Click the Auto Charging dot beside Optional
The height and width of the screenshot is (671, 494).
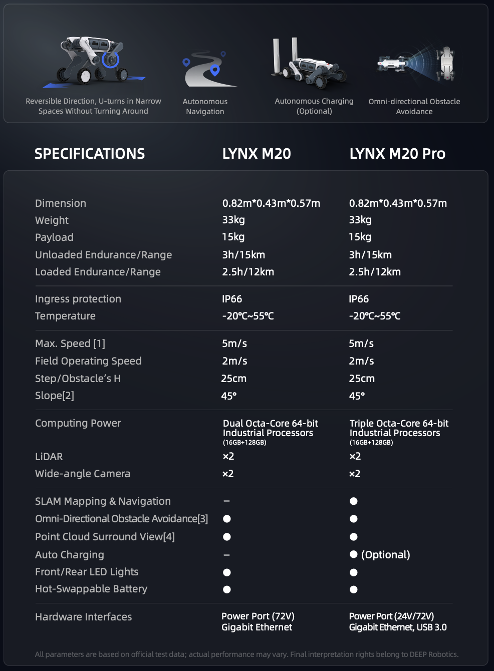[x=354, y=554]
